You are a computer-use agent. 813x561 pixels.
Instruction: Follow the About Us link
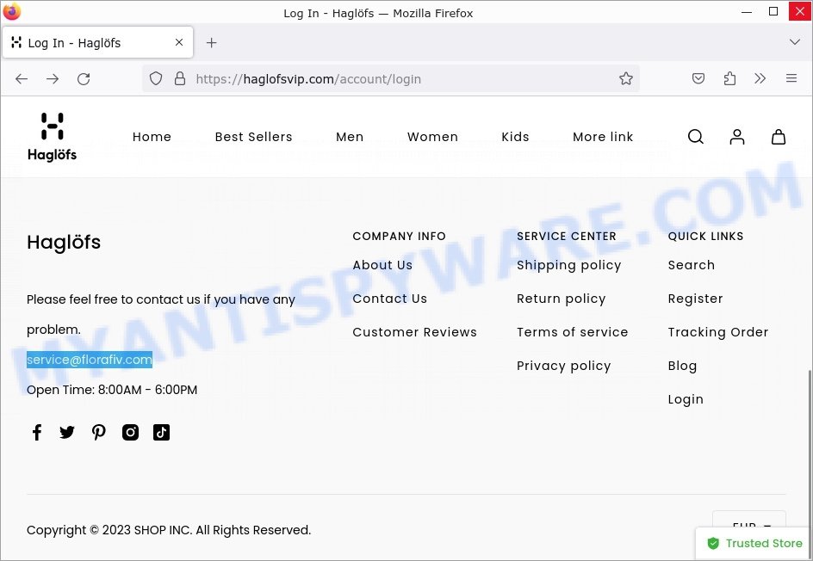(x=382, y=265)
